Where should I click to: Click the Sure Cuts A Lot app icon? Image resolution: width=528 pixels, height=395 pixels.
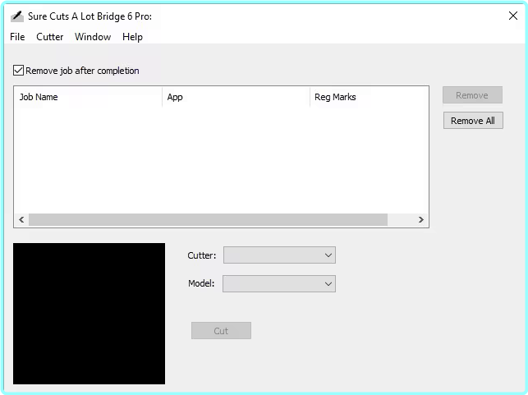coord(17,16)
